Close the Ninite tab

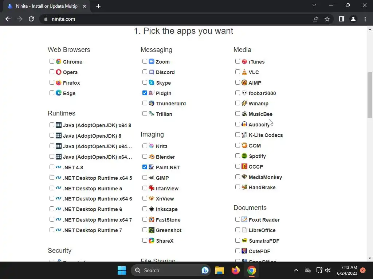85,6
